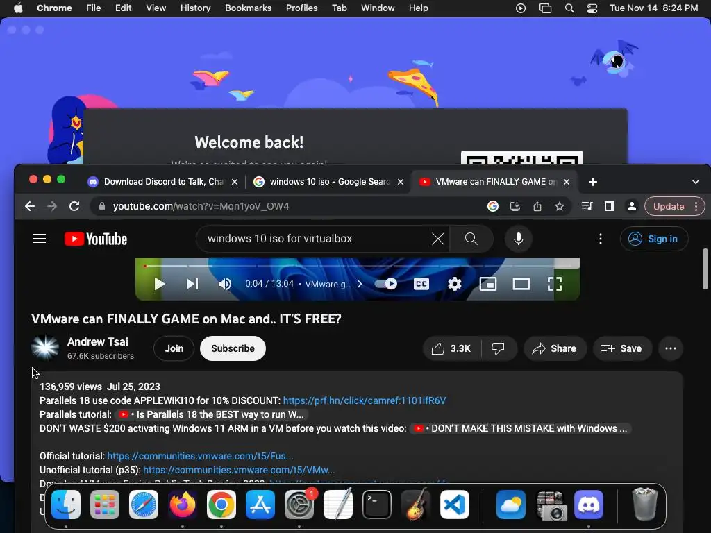This screenshot has height=533, width=711.
Task: Switch to theater mode
Action: [x=521, y=284]
